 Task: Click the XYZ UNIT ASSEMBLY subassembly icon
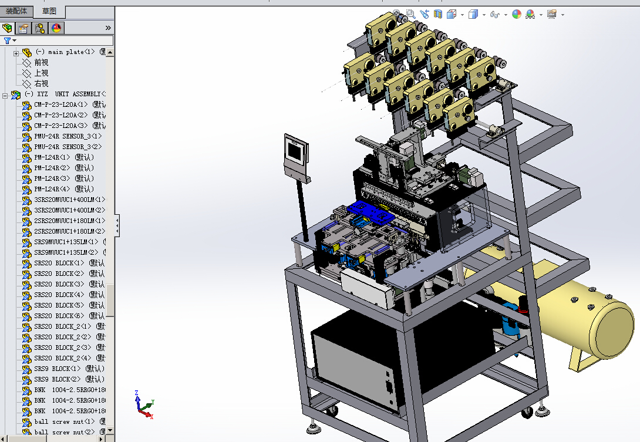click(x=15, y=95)
